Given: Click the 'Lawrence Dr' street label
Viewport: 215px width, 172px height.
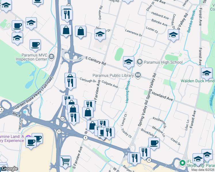Looking at the screenshot, I should coord(134,33).
